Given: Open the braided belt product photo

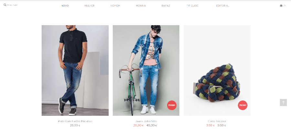Looking at the screenshot, I should pyautogui.click(x=217, y=71).
